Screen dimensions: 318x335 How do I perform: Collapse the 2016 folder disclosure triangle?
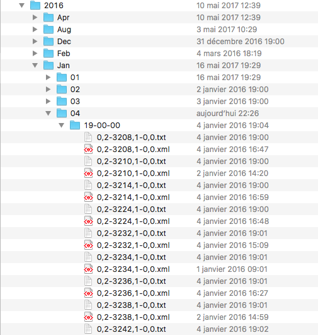click(22, 5)
